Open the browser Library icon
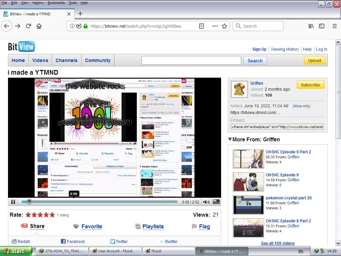The height and width of the screenshot is (256, 341). [311, 26]
